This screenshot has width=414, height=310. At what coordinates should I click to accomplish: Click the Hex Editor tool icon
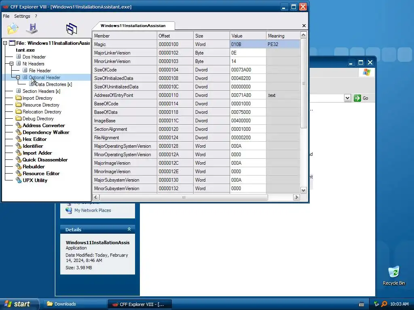[x=19, y=139]
